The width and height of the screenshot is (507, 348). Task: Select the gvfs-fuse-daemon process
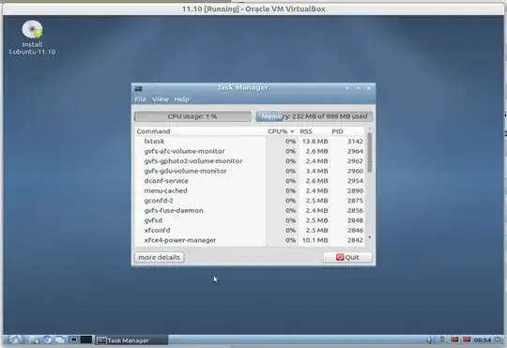250,210
